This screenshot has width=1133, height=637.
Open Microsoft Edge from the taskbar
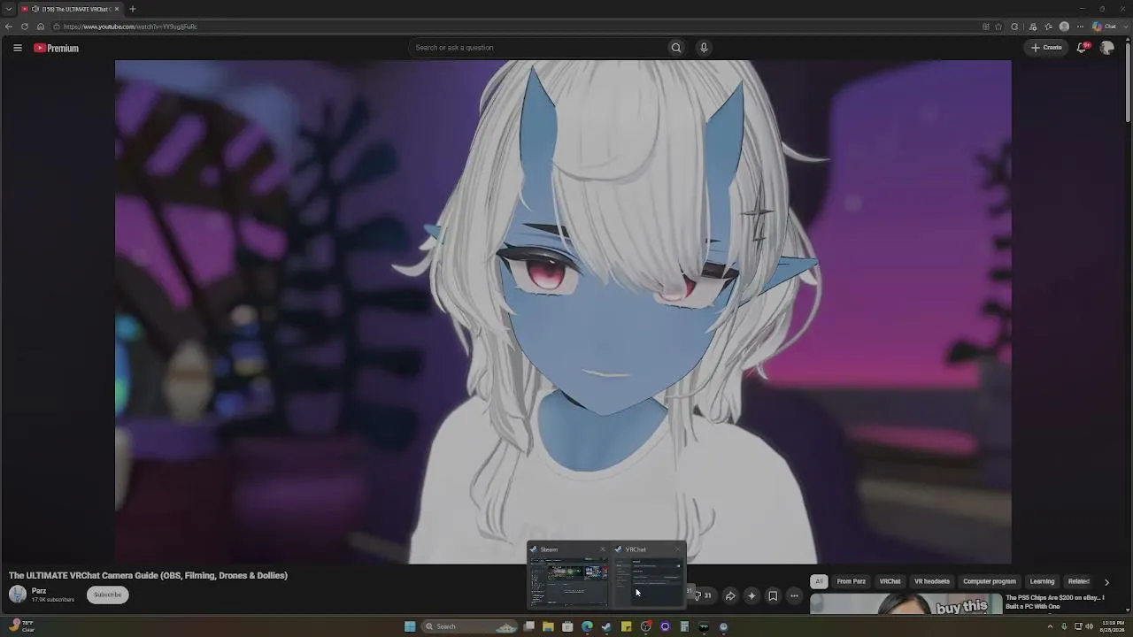[587, 626]
